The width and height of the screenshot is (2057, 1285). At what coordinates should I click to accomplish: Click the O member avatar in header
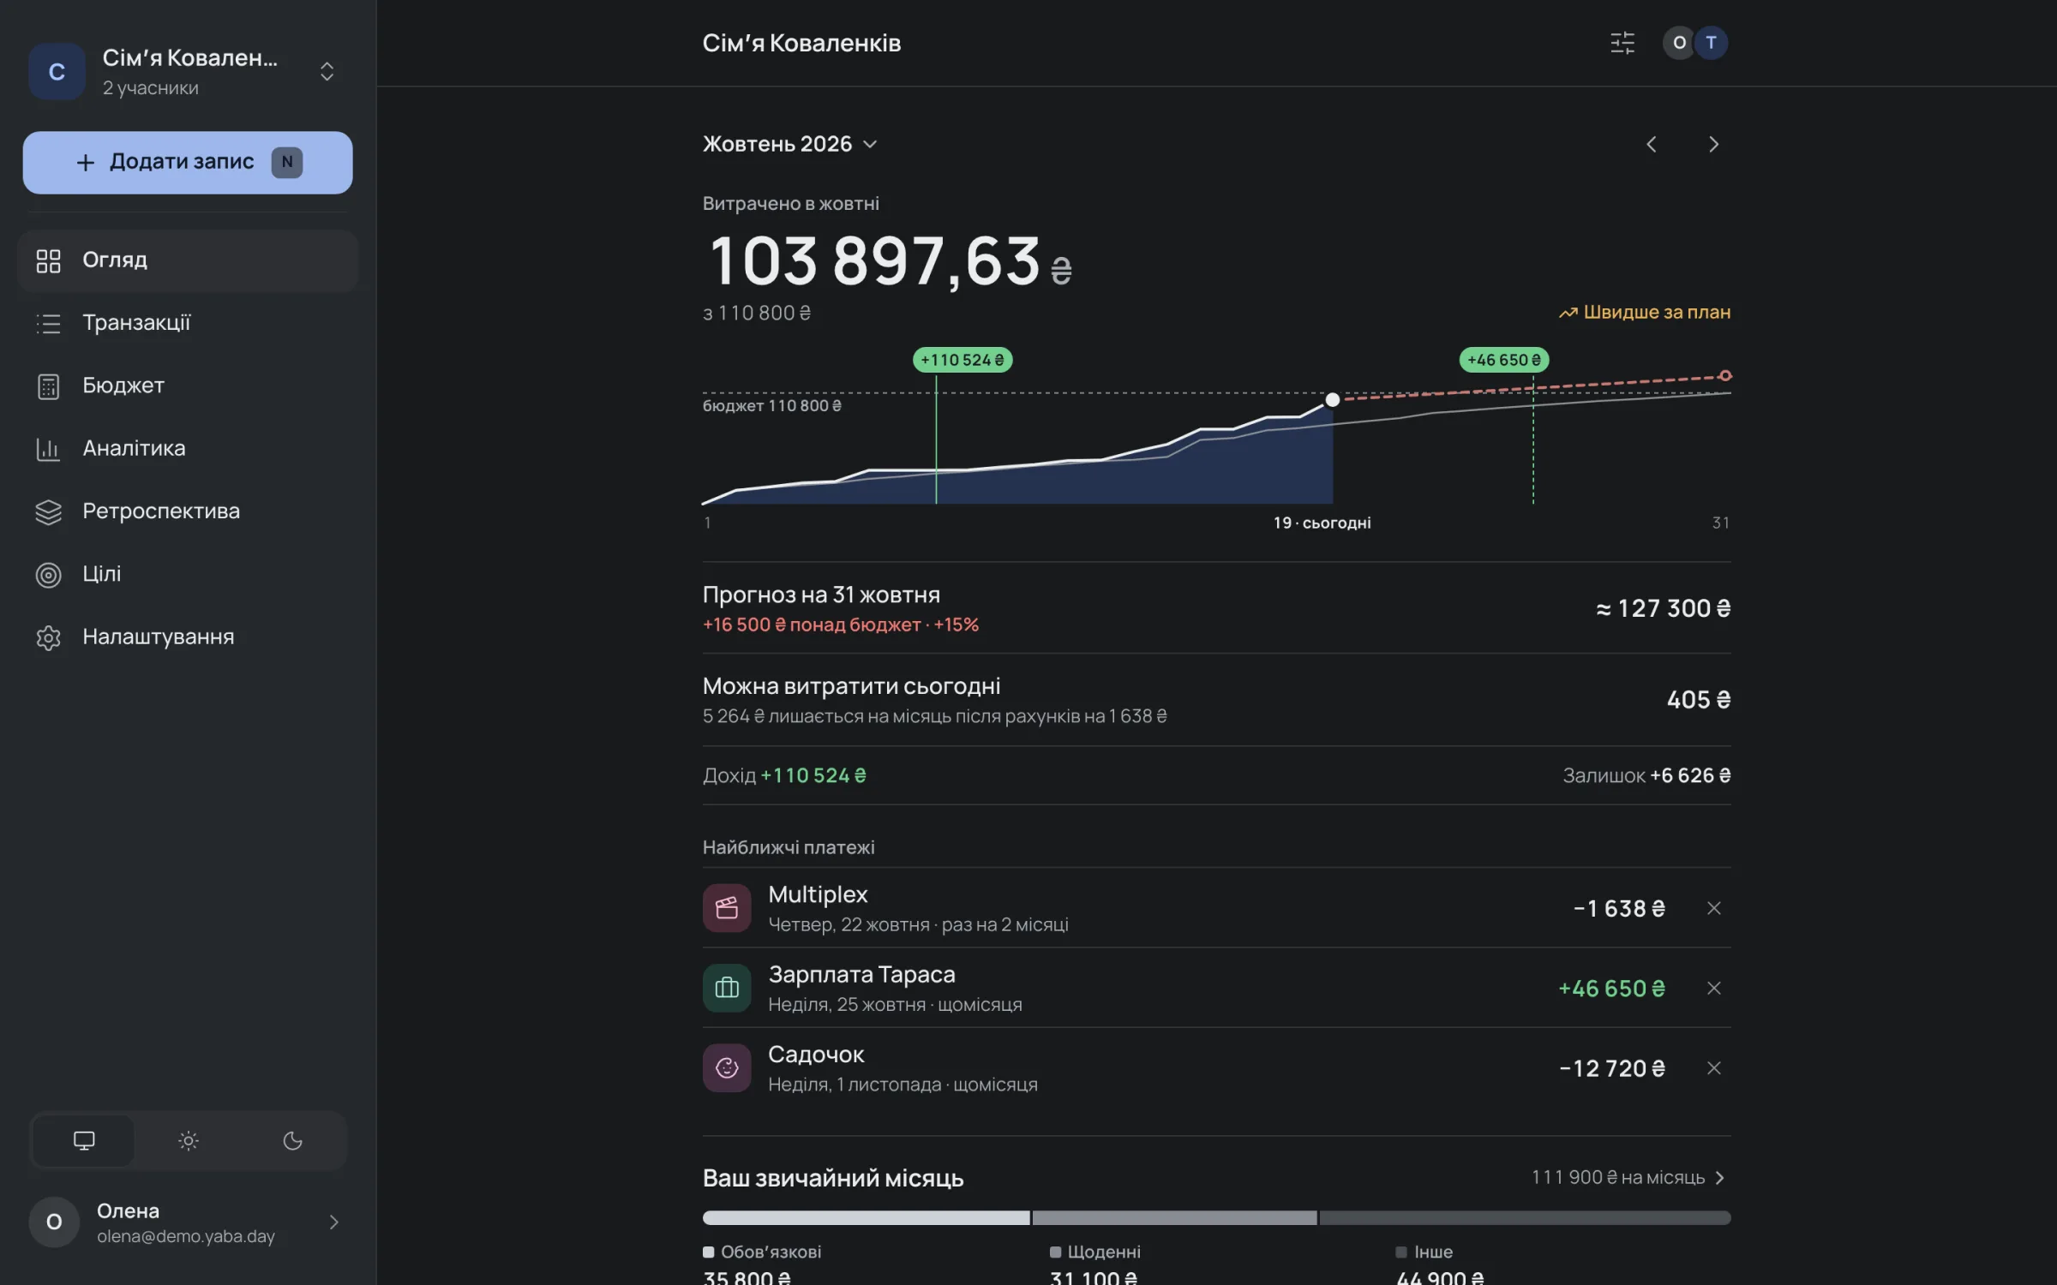tap(1679, 43)
